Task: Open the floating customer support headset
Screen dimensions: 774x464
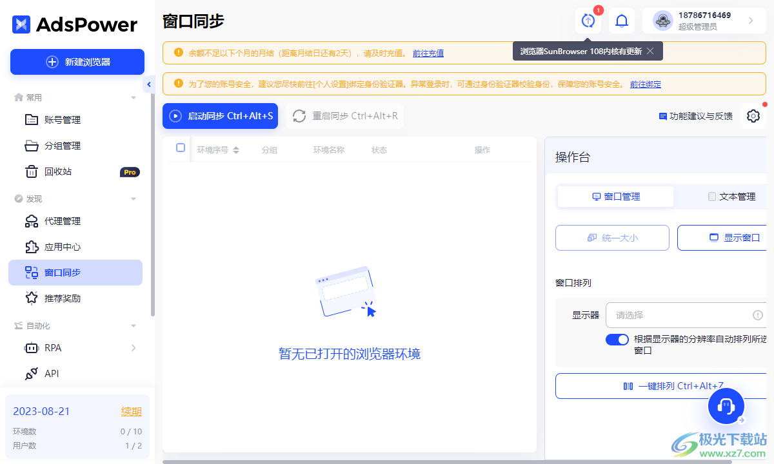Action: coord(726,406)
